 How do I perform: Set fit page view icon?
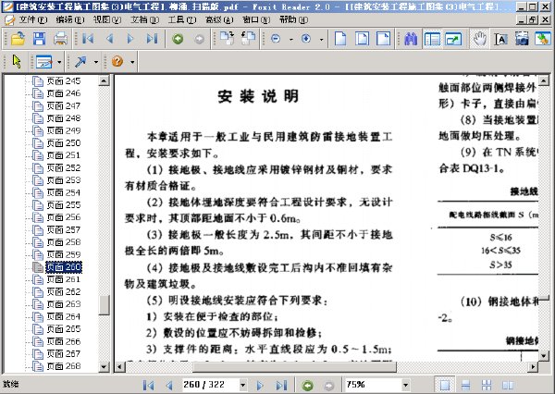[362, 39]
